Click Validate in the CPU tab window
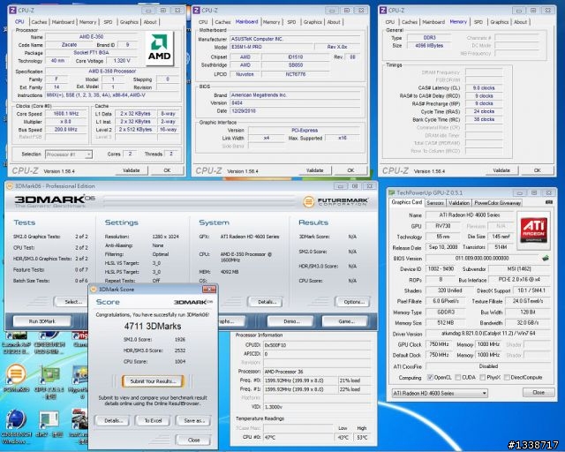Image resolution: width=565 pixels, height=452 pixels. (132, 170)
